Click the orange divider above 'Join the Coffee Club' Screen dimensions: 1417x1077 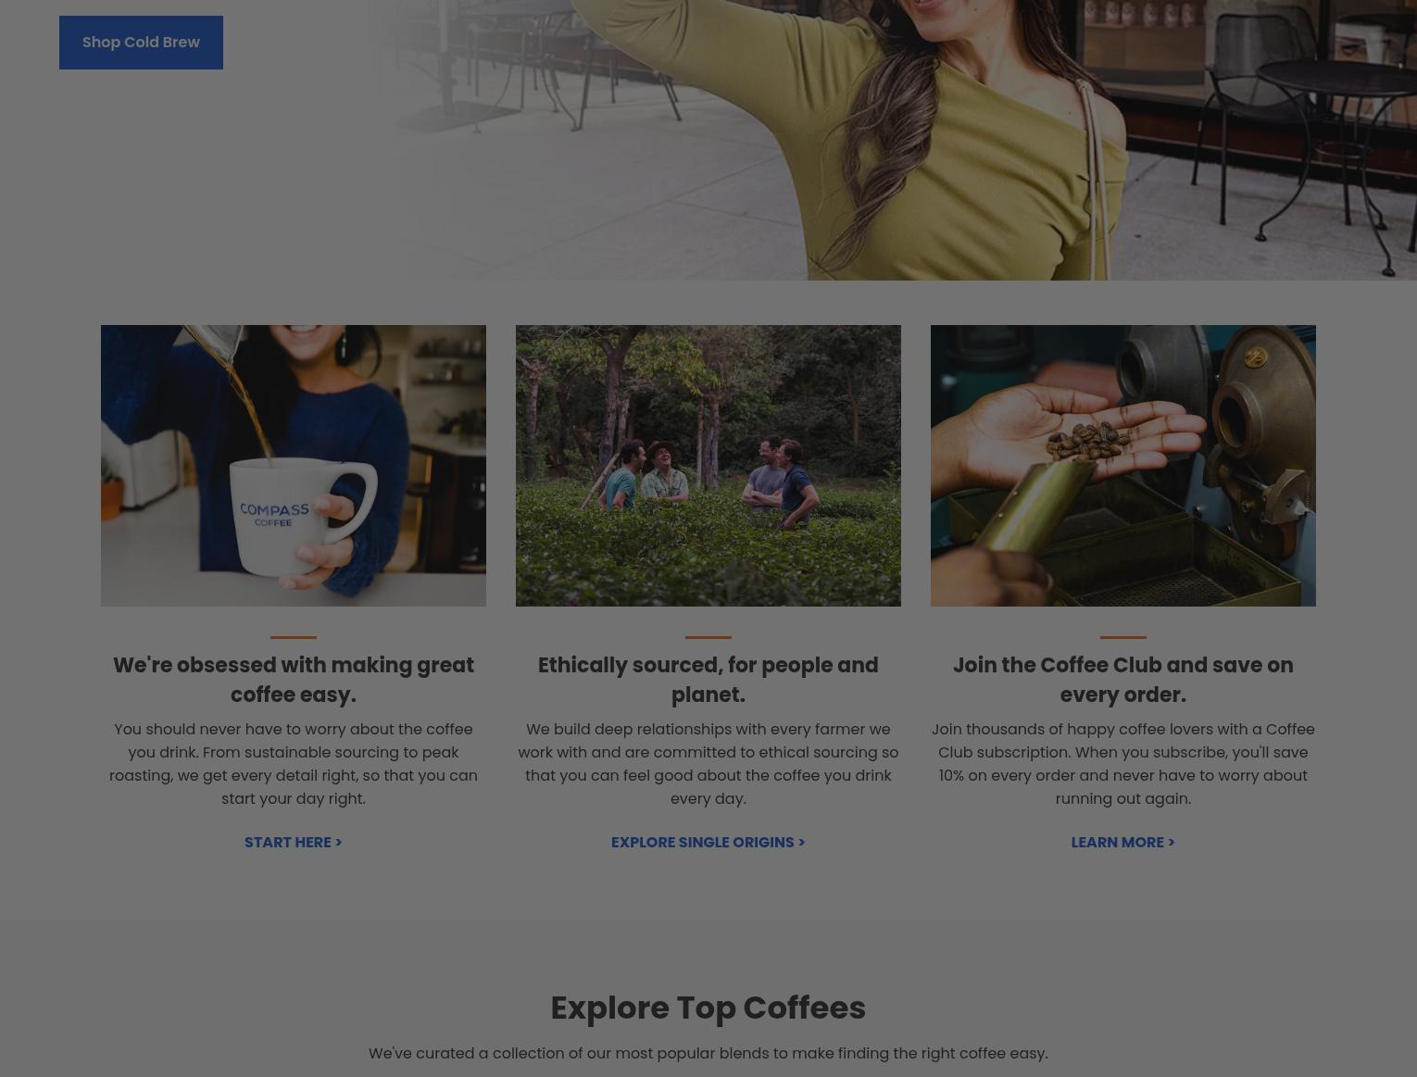1123,637
